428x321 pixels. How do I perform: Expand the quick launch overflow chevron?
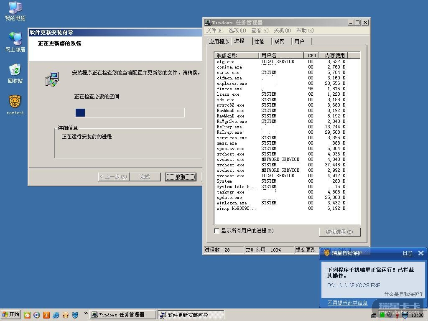click(x=86, y=313)
